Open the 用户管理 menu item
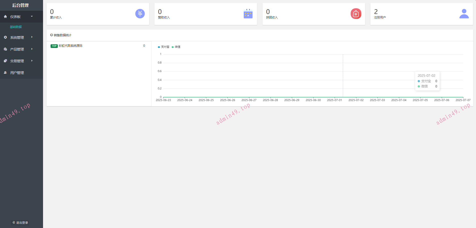Viewport: 476px width, 228px height. click(x=17, y=73)
